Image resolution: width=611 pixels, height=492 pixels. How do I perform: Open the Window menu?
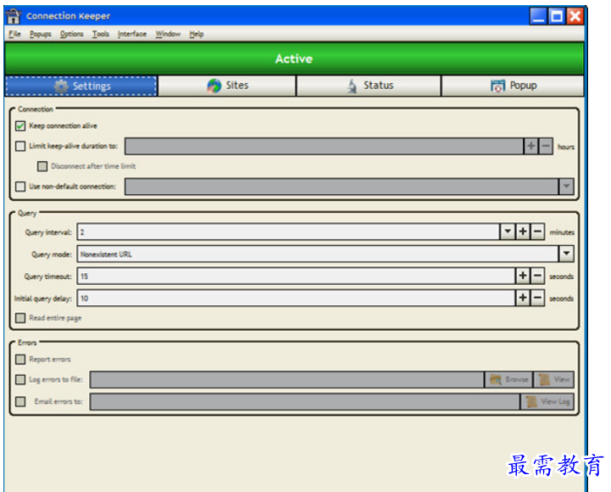[x=168, y=34]
